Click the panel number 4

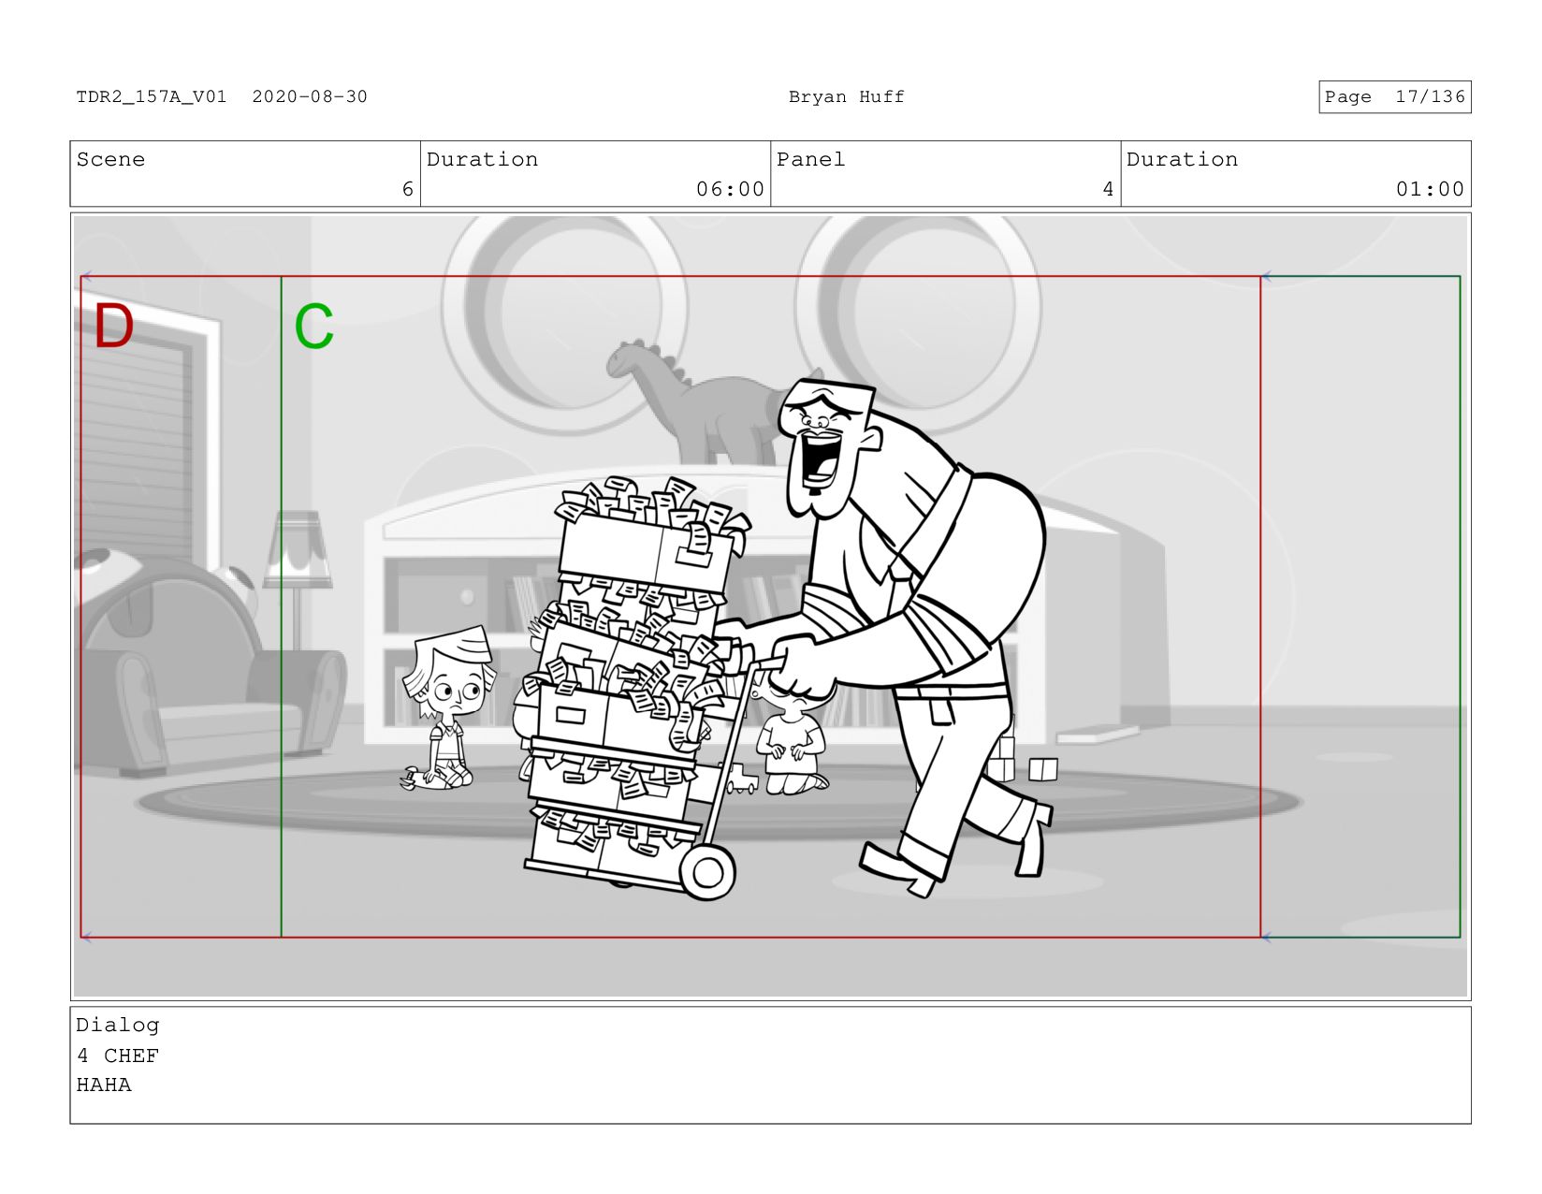[x=1108, y=189]
